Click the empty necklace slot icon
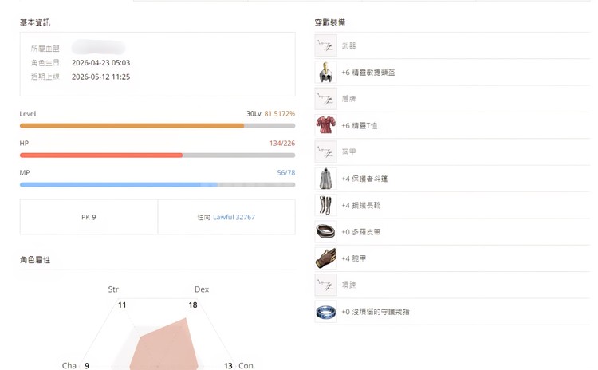Screen dimensions: 598x370 325,285
